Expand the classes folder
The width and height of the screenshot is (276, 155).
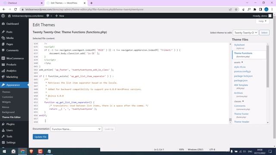pos(239,102)
